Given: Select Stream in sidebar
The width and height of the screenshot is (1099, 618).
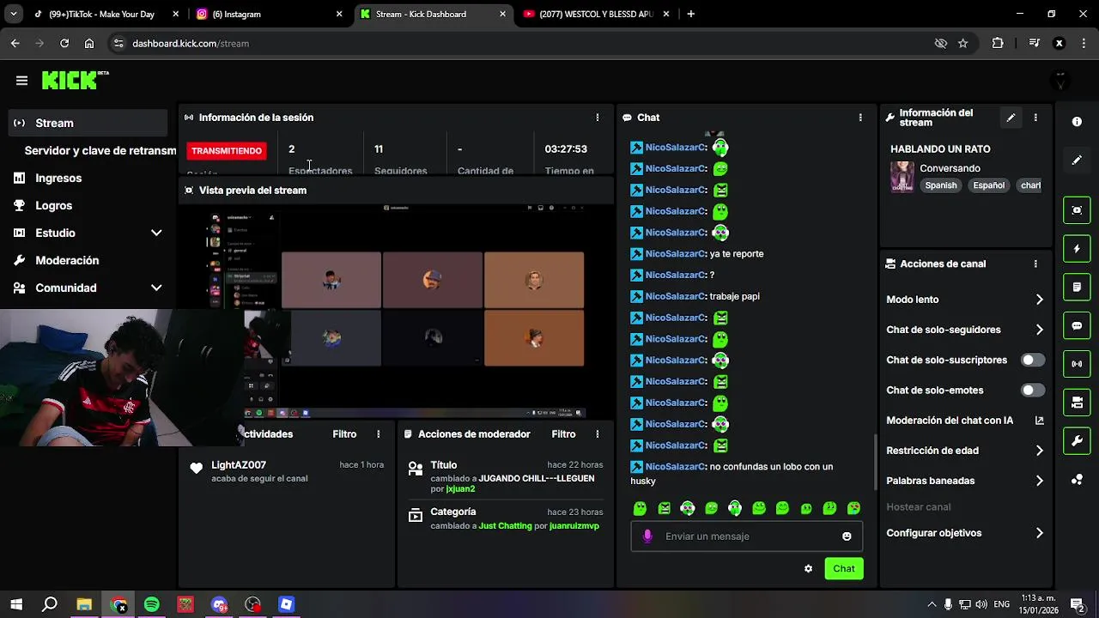Looking at the screenshot, I should (88, 124).
